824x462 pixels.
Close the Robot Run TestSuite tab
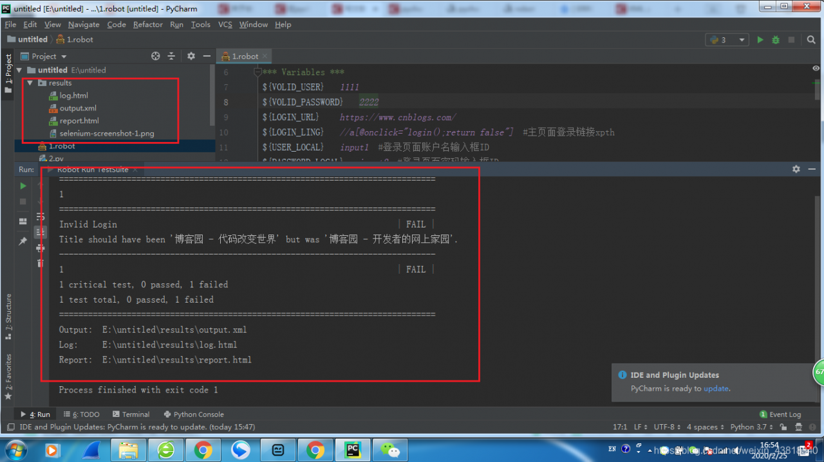coord(135,170)
